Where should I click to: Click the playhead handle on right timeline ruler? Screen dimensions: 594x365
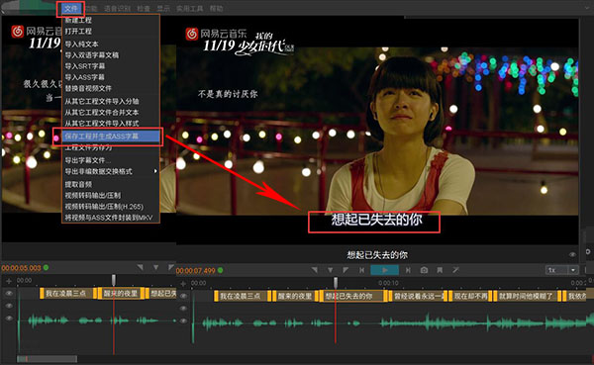point(336,282)
